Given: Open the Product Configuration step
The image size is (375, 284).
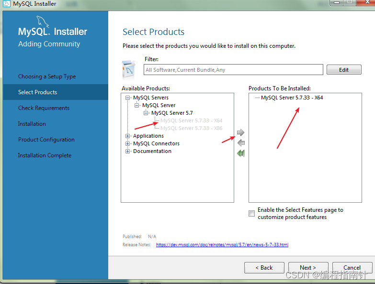Looking at the screenshot, I should (x=46, y=140).
